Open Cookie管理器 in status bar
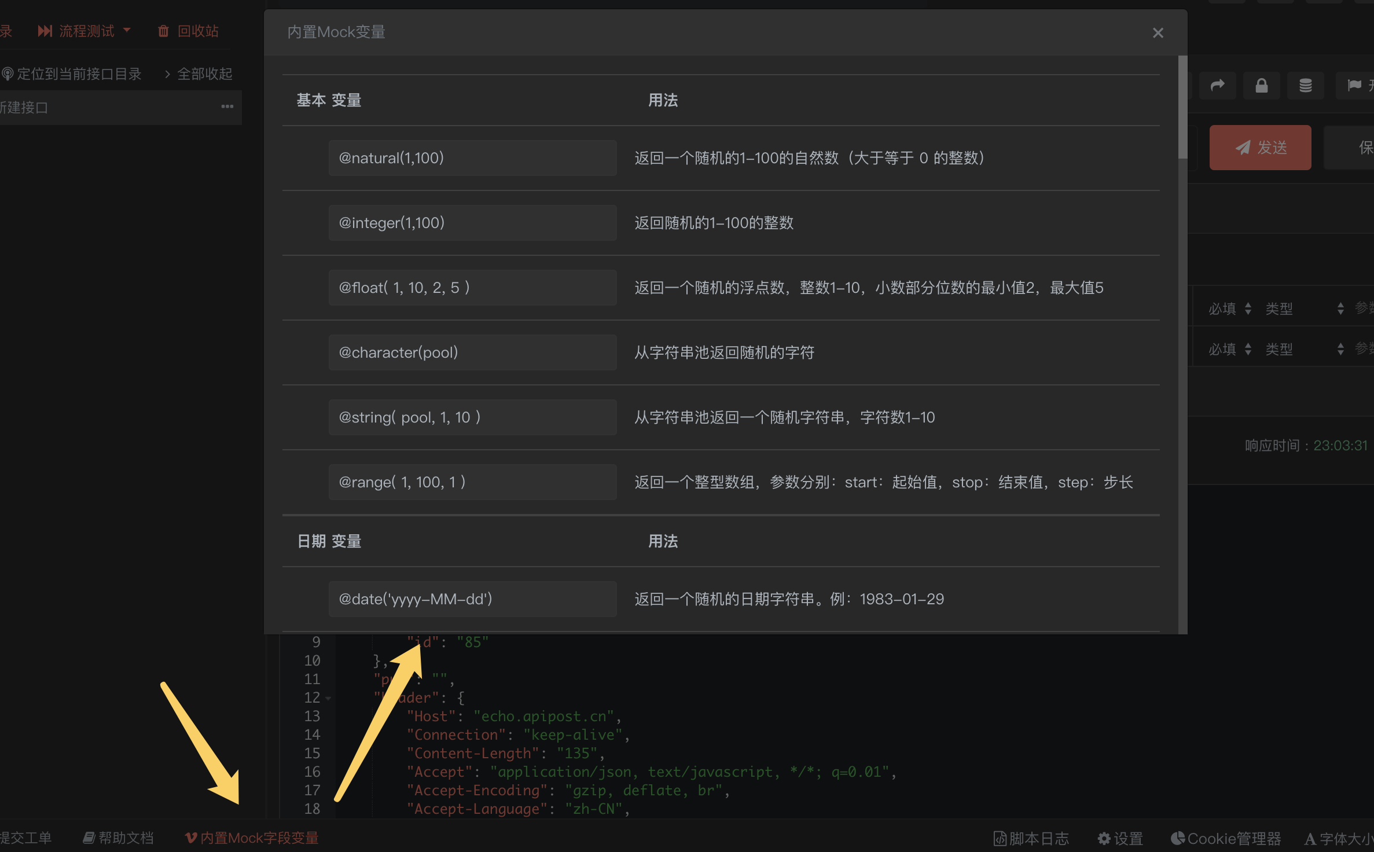 pos(1225,838)
